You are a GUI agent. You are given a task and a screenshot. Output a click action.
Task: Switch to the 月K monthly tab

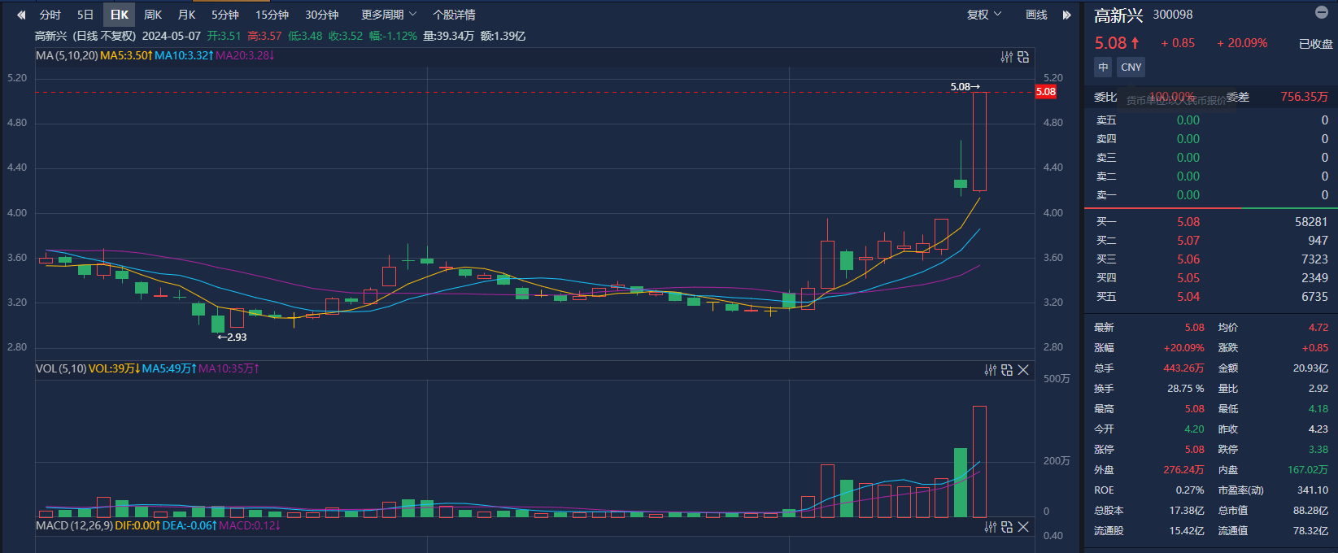[187, 15]
